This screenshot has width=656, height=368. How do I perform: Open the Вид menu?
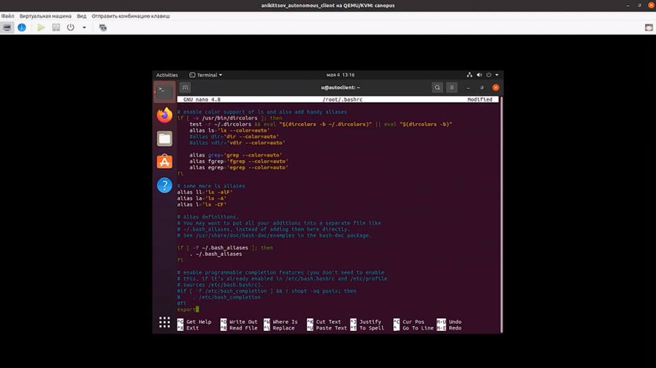point(81,16)
